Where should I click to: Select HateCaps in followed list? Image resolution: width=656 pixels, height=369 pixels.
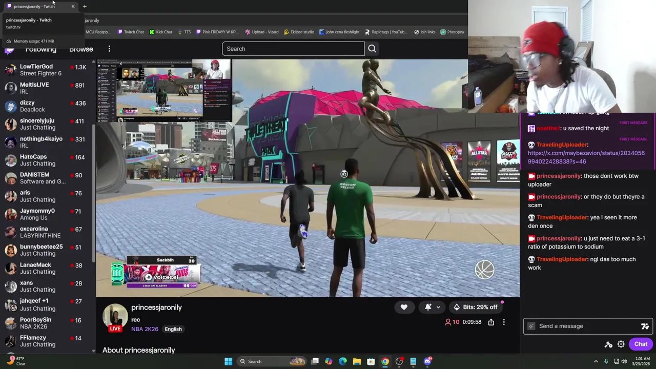point(47,160)
